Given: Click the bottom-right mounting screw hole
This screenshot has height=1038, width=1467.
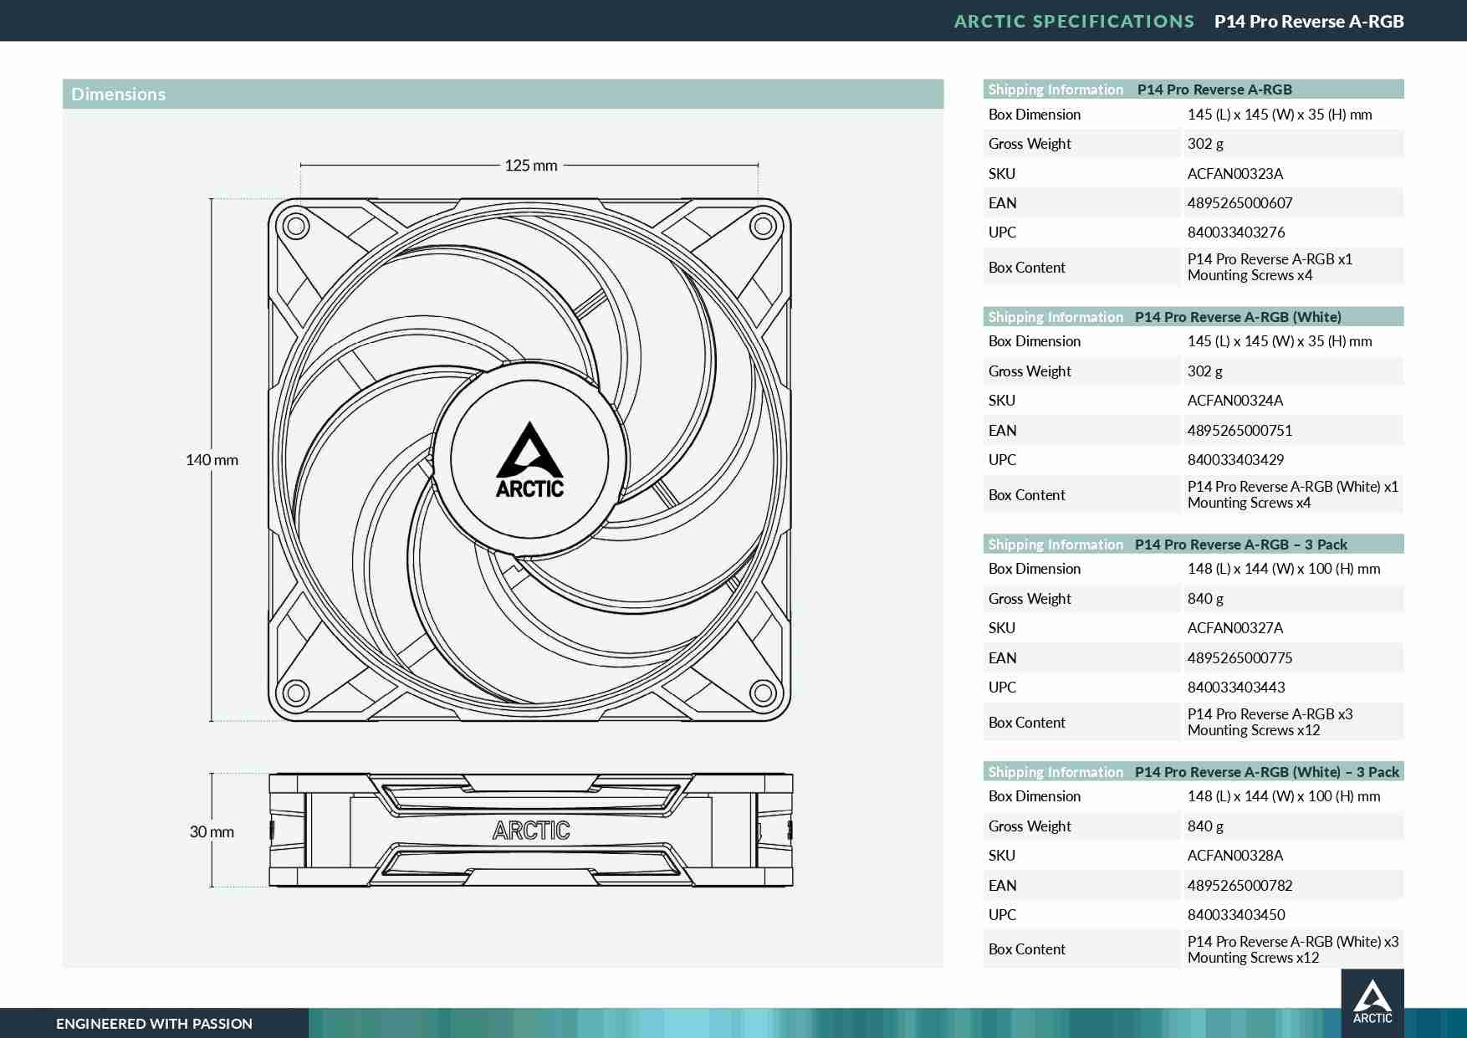Looking at the screenshot, I should click(x=763, y=693).
